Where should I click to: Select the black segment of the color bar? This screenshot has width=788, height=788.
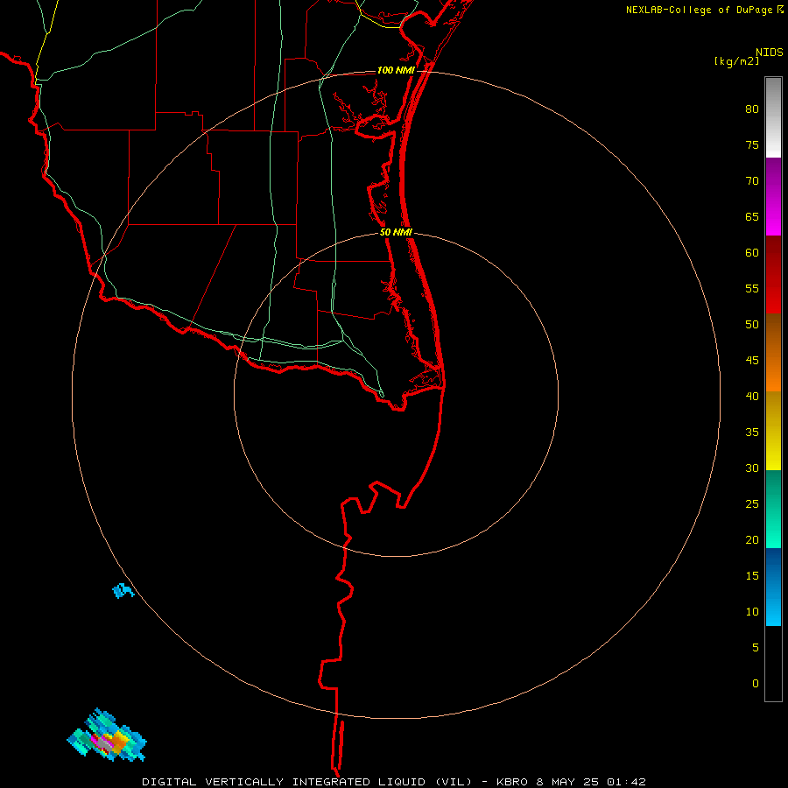click(773, 664)
